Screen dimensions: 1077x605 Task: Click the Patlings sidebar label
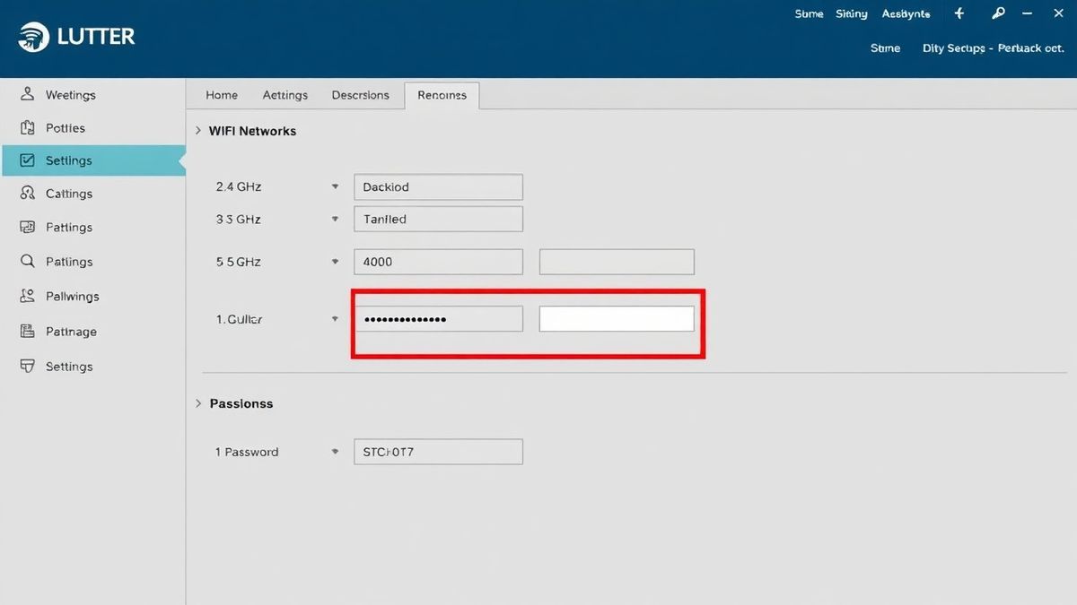click(69, 262)
